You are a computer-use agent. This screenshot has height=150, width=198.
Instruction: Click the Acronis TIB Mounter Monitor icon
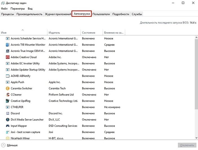8,45
